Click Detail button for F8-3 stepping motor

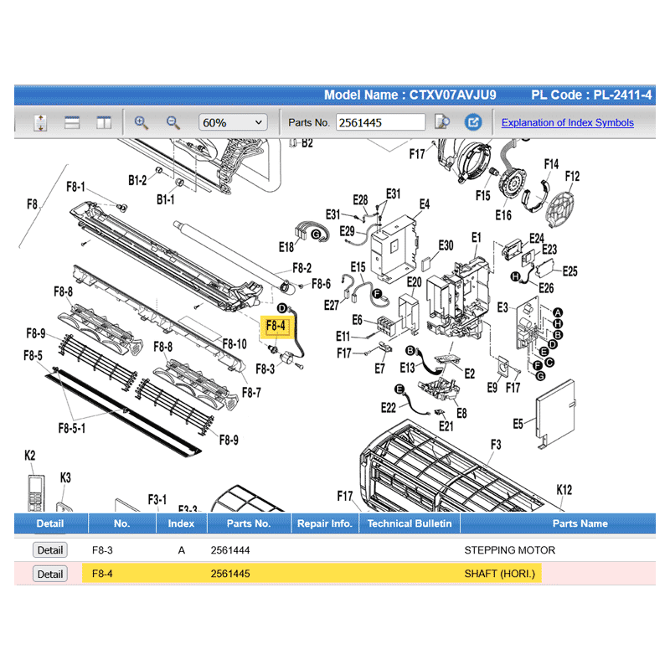pos(49,550)
